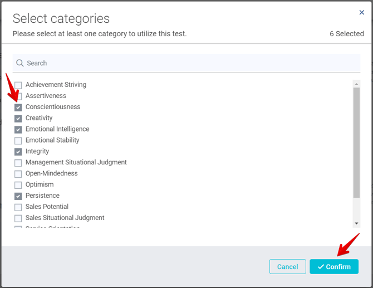Select Sales Situational Judgment checkbox
This screenshot has width=373, height=288.
[18, 218]
